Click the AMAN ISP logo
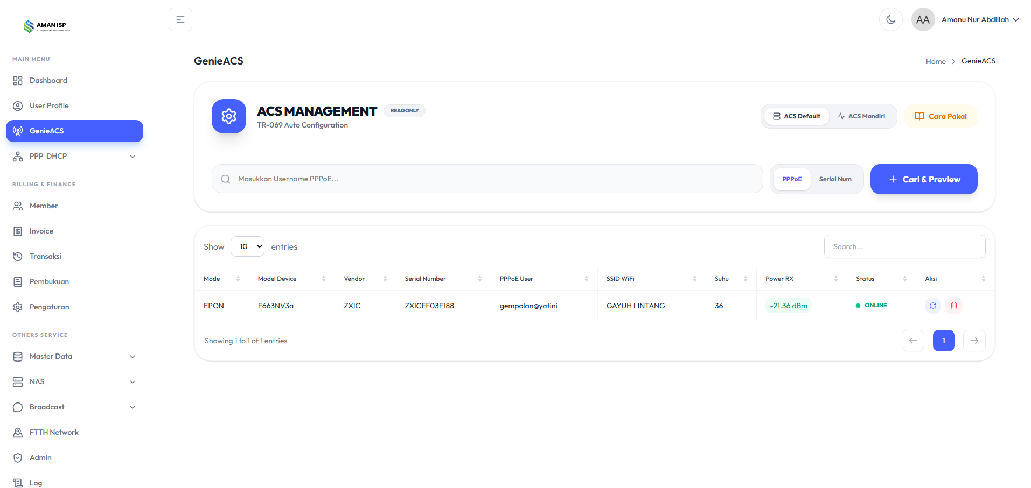Viewport: 1031px width, 488px height. [x=47, y=26]
